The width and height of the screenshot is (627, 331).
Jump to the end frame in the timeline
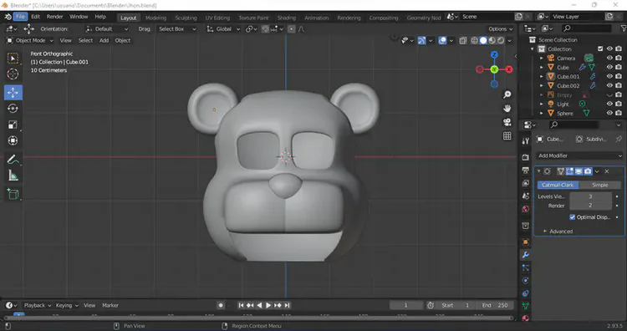[287, 305]
